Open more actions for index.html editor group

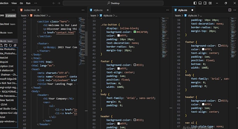(x=83, y=10)
